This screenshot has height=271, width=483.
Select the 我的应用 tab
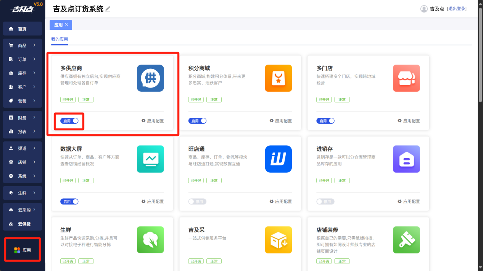(x=59, y=39)
